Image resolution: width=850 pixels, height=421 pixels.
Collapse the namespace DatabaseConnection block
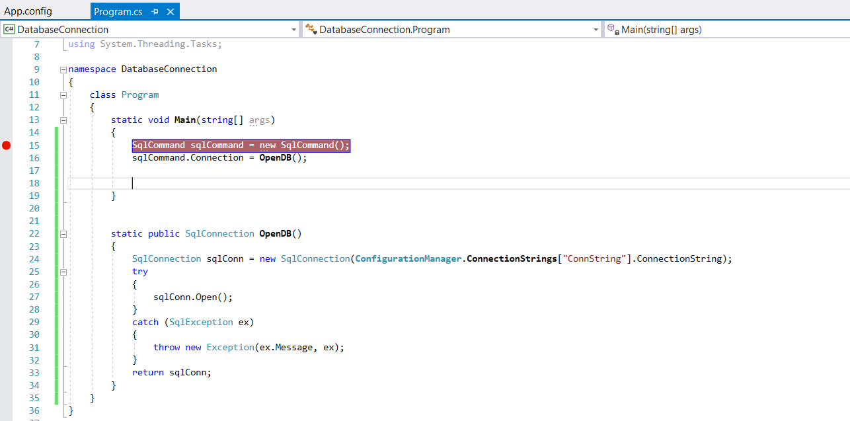click(x=63, y=69)
